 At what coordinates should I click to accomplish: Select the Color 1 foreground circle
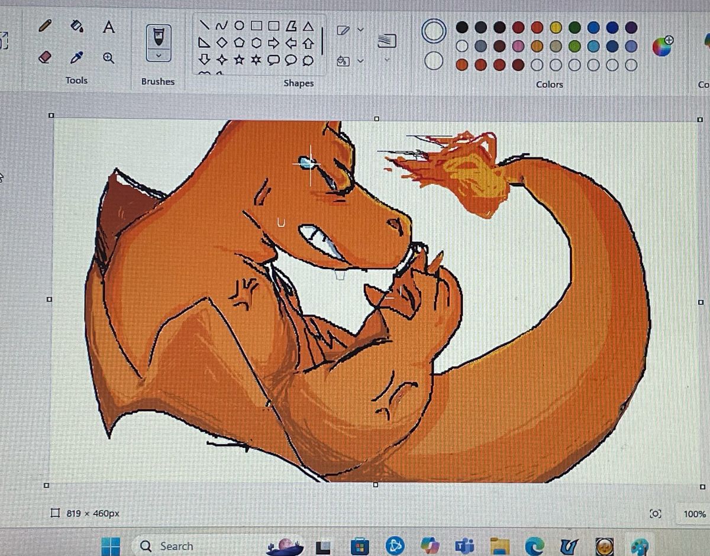434,31
